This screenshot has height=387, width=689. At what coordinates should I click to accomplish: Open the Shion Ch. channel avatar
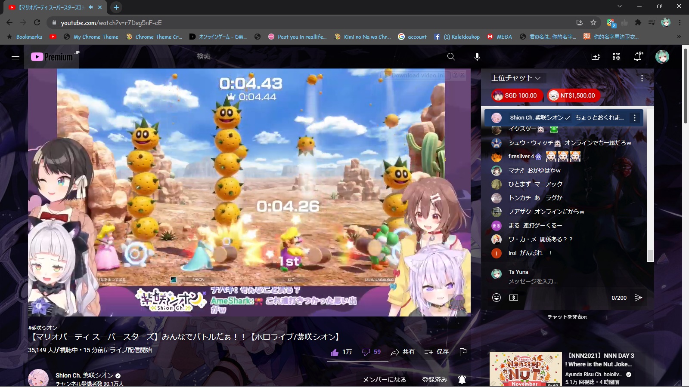[38, 378]
